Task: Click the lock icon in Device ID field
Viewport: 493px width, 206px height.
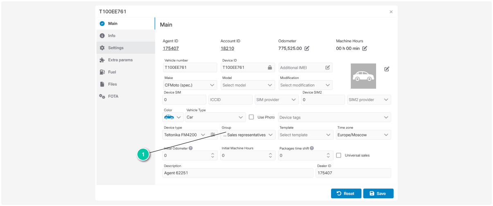Action: pyautogui.click(x=270, y=68)
